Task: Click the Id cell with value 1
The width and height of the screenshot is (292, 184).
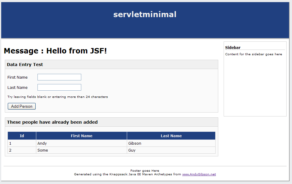Action: tap(22, 143)
